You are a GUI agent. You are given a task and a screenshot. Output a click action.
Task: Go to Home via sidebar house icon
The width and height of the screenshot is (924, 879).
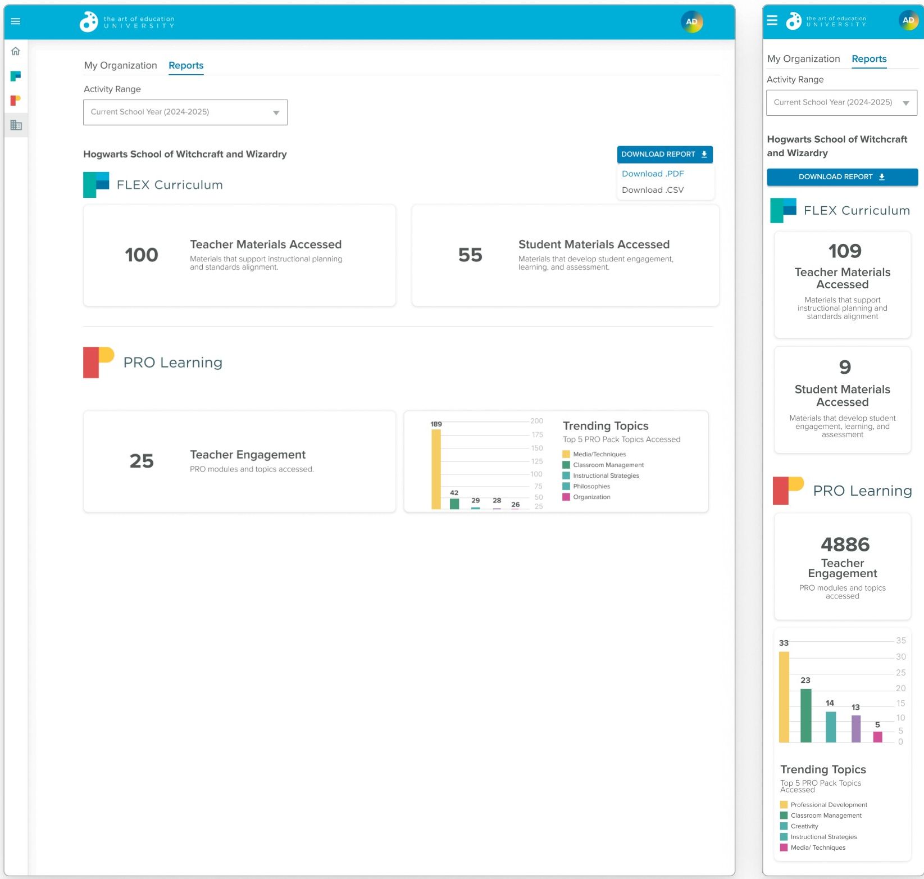[16, 51]
